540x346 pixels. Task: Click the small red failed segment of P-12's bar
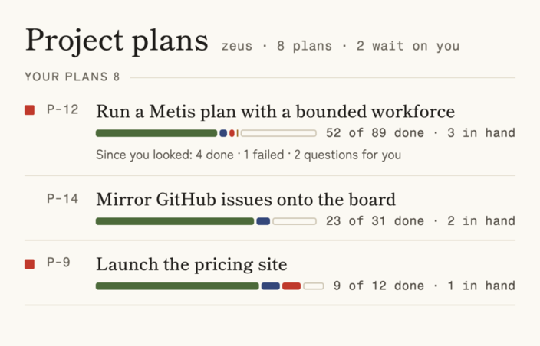232,133
